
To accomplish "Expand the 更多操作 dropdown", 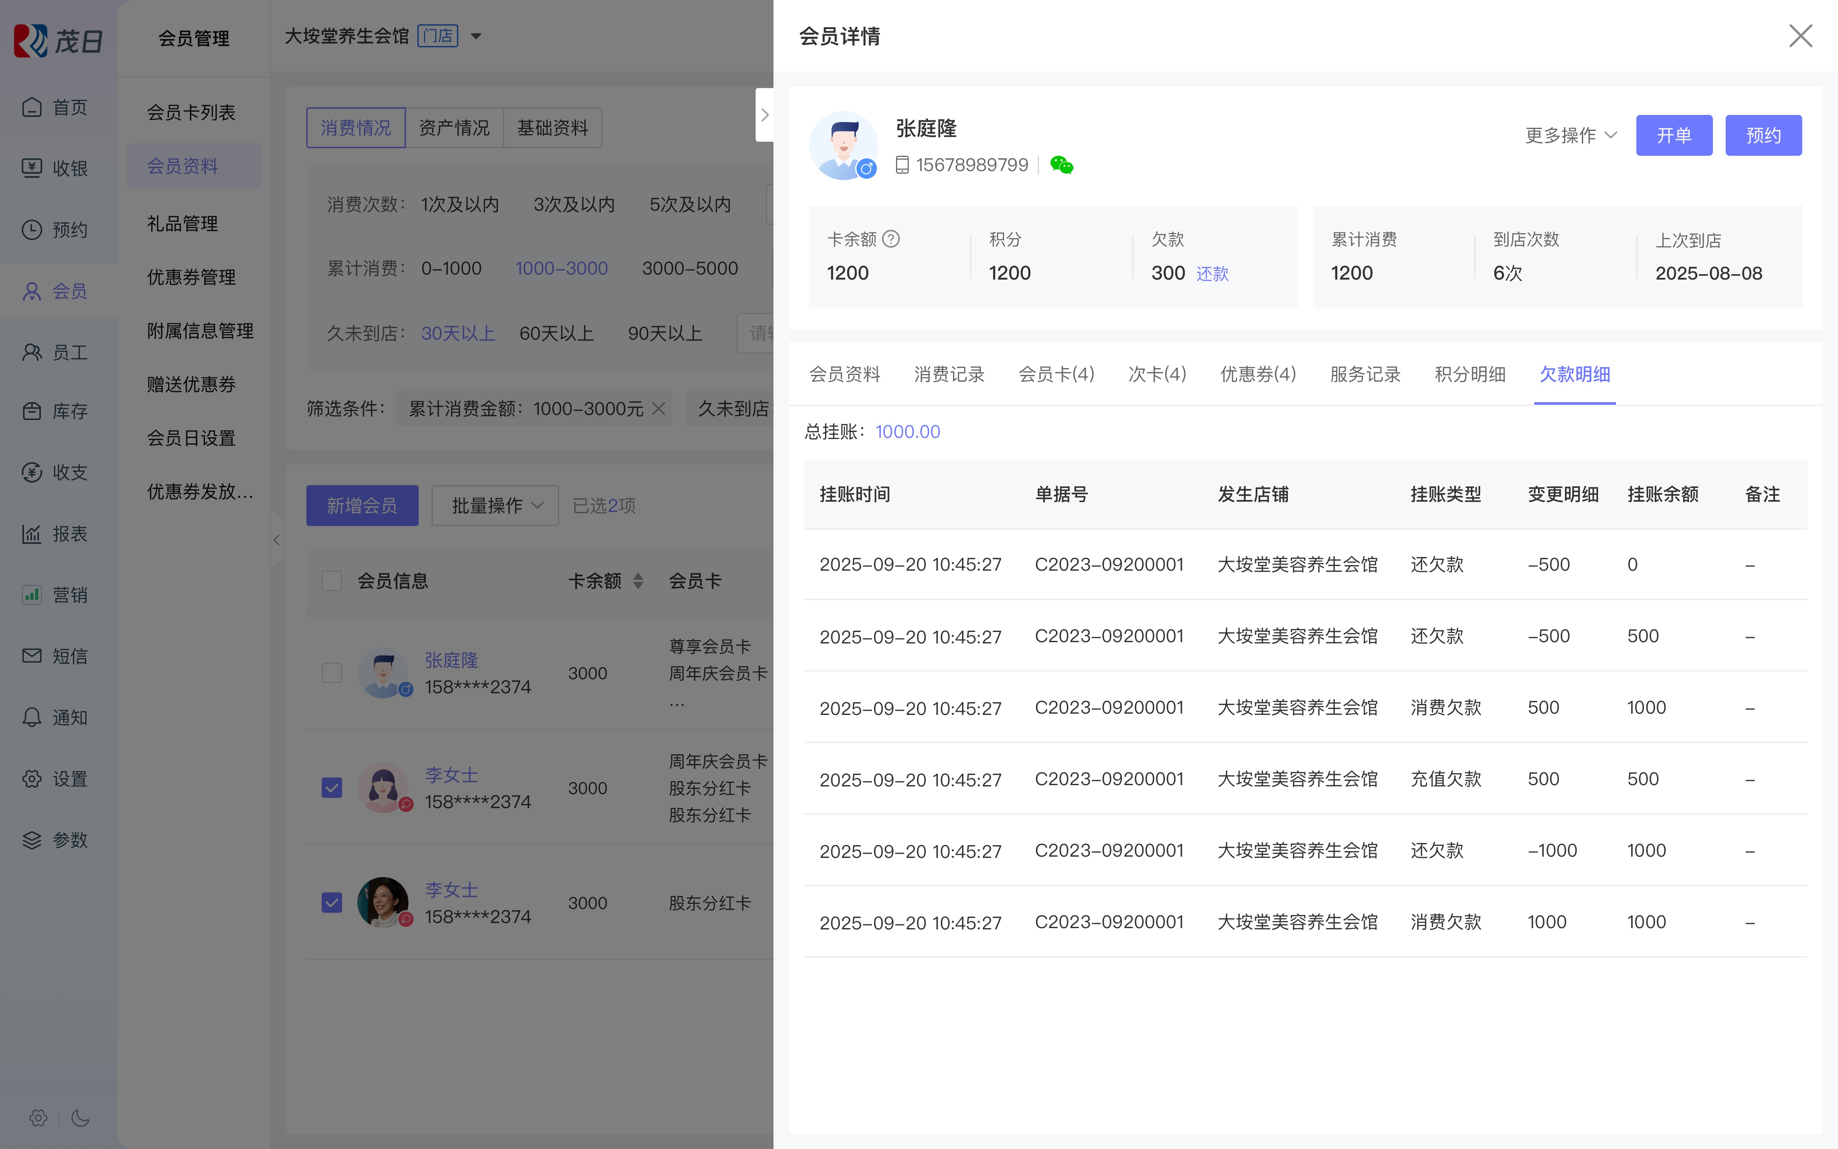I will [x=1571, y=135].
